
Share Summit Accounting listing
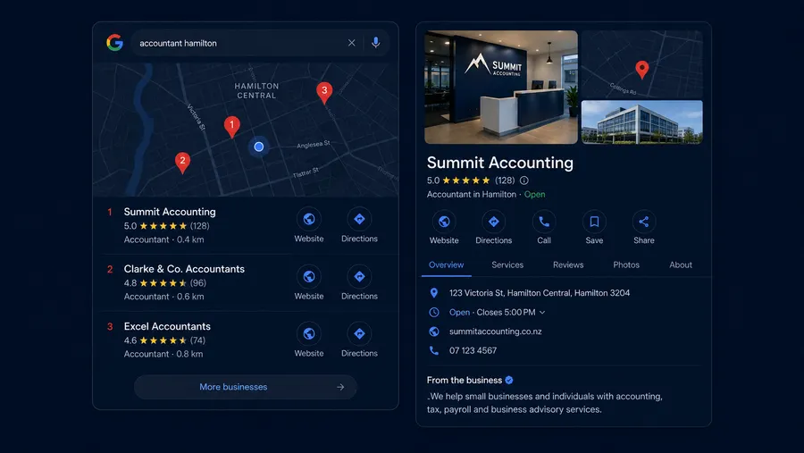(643, 227)
